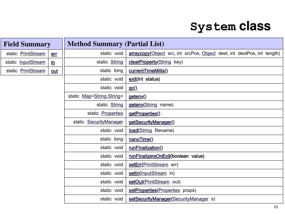The height and width of the screenshot is (214, 285).
Task: Open the runFinalizersOnExit method link
Action: coord(149,156)
